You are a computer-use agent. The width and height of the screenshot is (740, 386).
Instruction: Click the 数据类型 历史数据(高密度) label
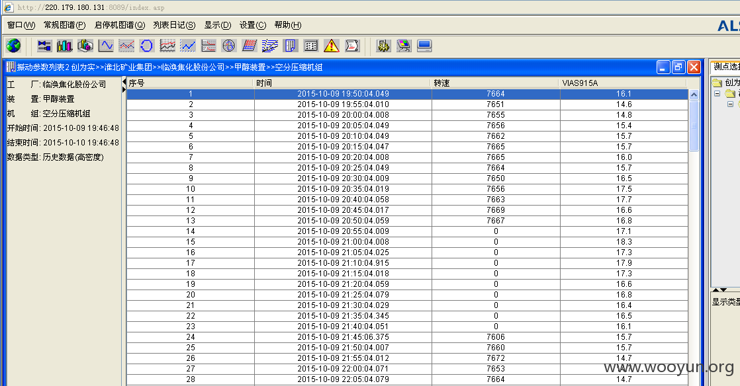55,157
